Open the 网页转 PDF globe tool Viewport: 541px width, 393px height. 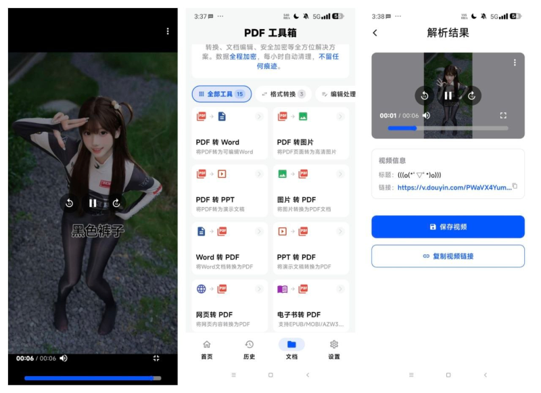coord(229,306)
